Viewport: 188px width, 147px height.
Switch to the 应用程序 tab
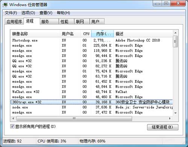pyautogui.click(x=14, y=21)
